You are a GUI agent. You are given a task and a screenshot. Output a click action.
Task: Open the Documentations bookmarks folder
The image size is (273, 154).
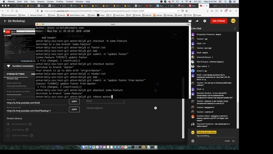pyautogui.click(x=9, y=15)
